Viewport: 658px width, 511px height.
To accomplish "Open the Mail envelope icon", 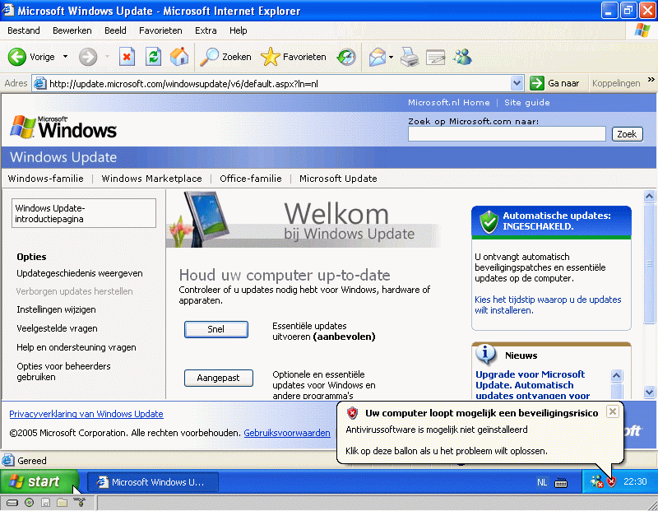I will point(378,57).
